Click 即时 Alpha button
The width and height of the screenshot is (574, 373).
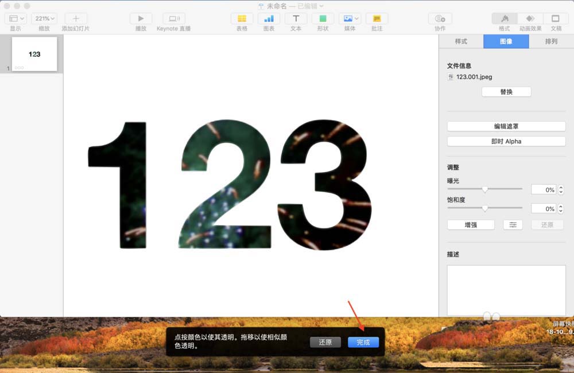pyautogui.click(x=506, y=141)
